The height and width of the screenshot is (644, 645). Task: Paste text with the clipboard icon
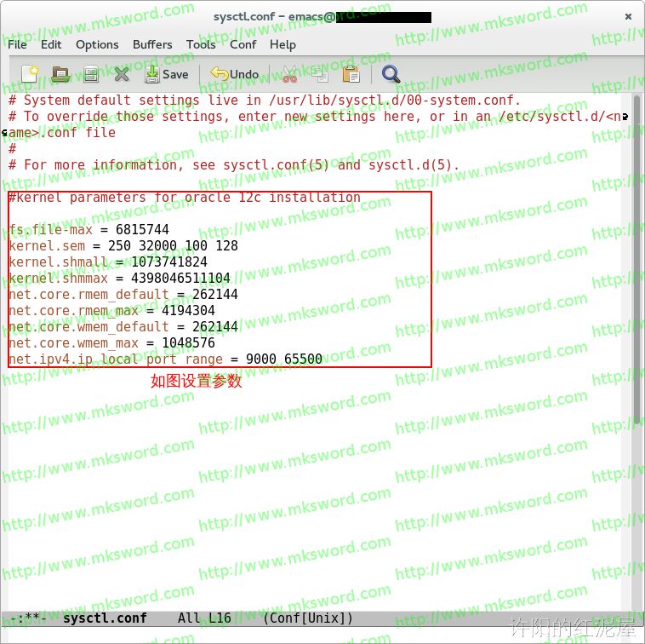pyautogui.click(x=351, y=74)
